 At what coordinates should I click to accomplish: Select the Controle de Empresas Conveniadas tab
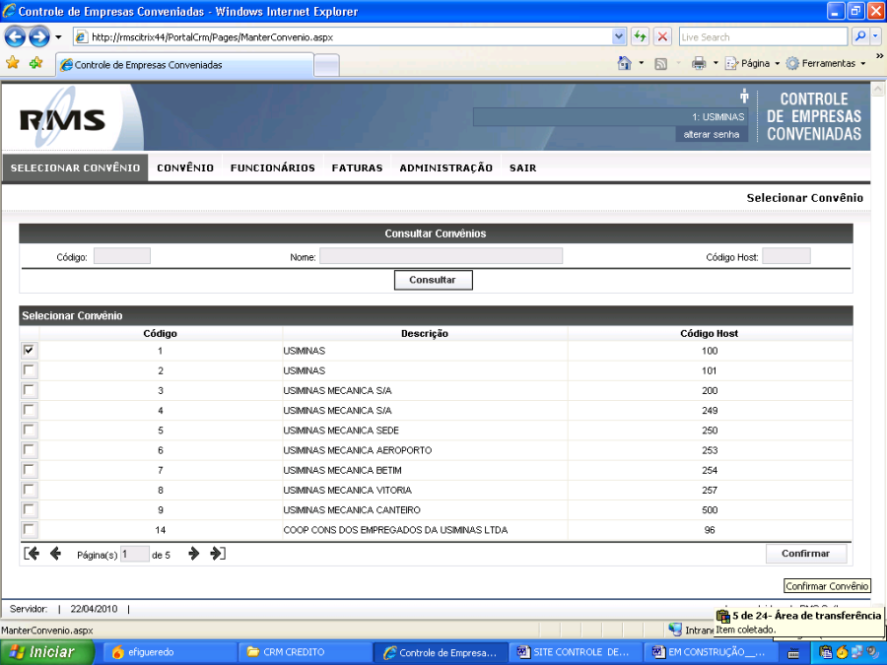pos(184,65)
